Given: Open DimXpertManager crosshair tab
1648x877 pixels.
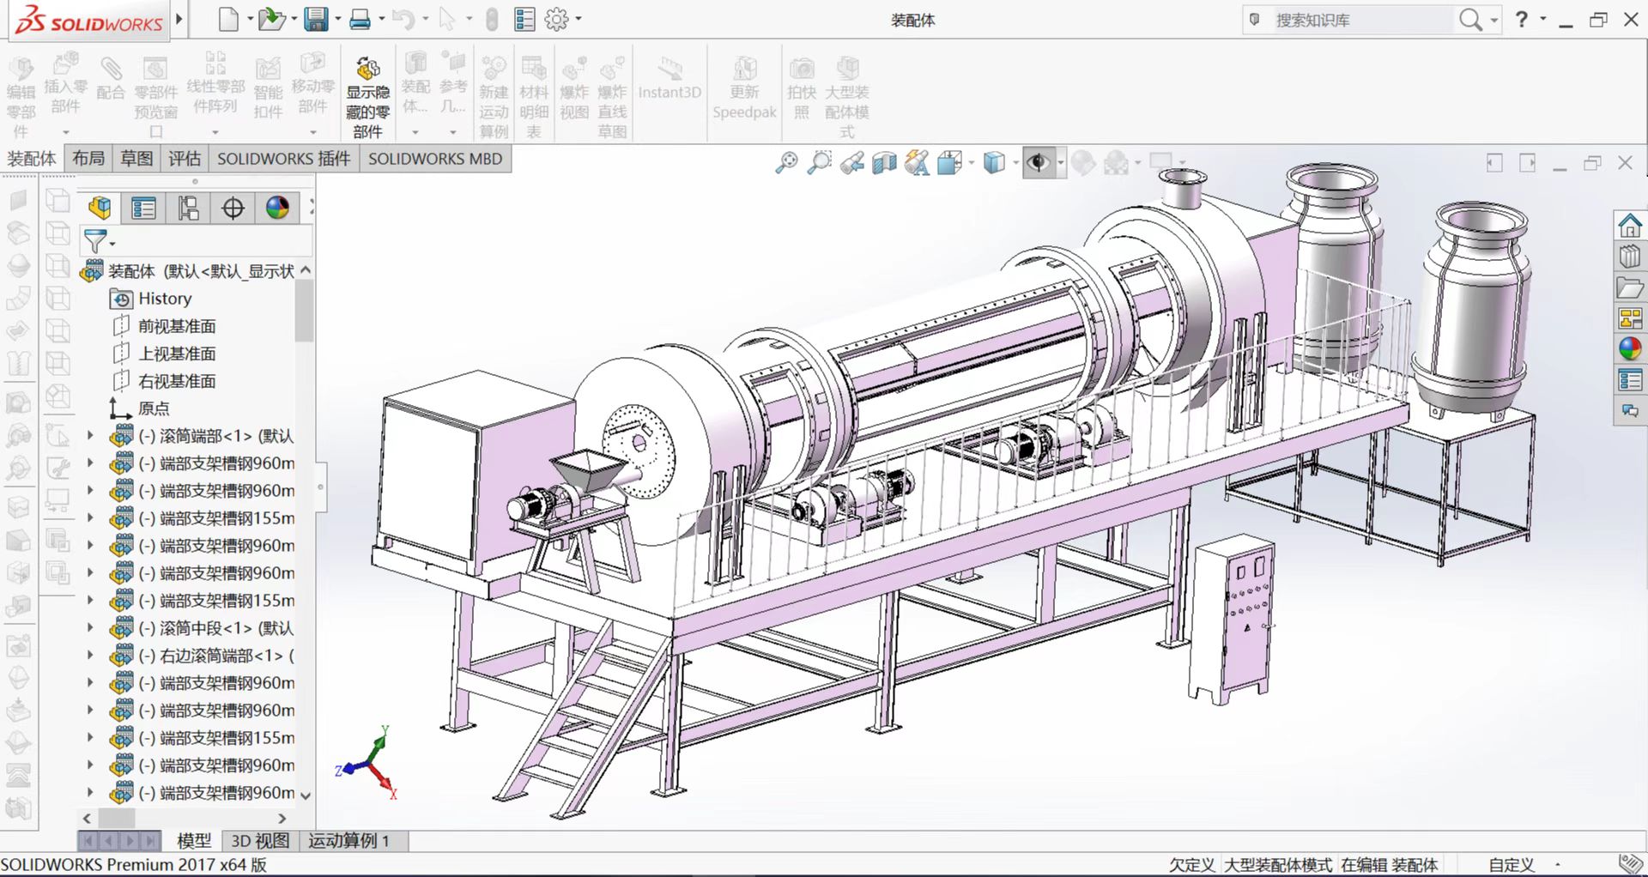Looking at the screenshot, I should (x=233, y=208).
